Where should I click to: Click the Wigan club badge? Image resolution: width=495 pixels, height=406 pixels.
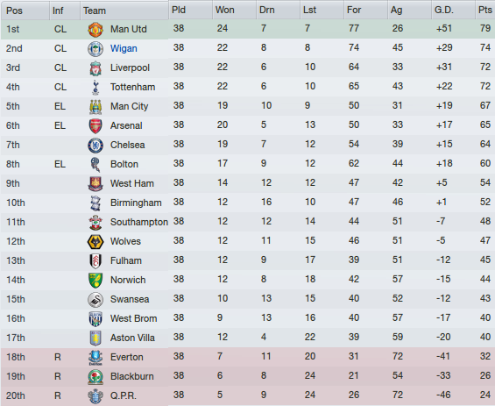point(95,49)
